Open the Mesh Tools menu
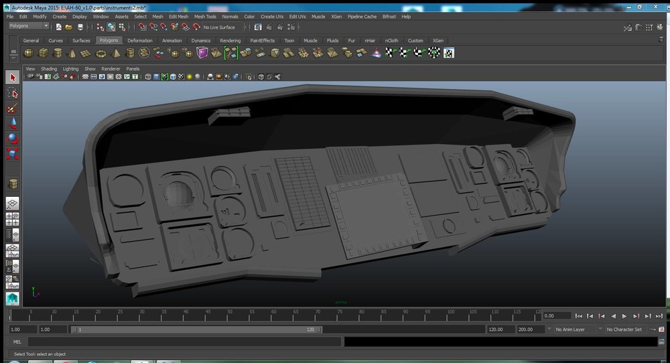The image size is (670, 363). pyautogui.click(x=205, y=16)
